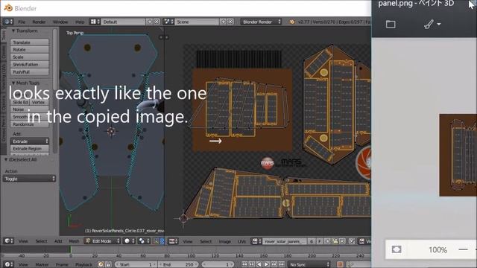The width and height of the screenshot is (477, 268).
Task: Open the Help menu
Action: click(x=80, y=22)
